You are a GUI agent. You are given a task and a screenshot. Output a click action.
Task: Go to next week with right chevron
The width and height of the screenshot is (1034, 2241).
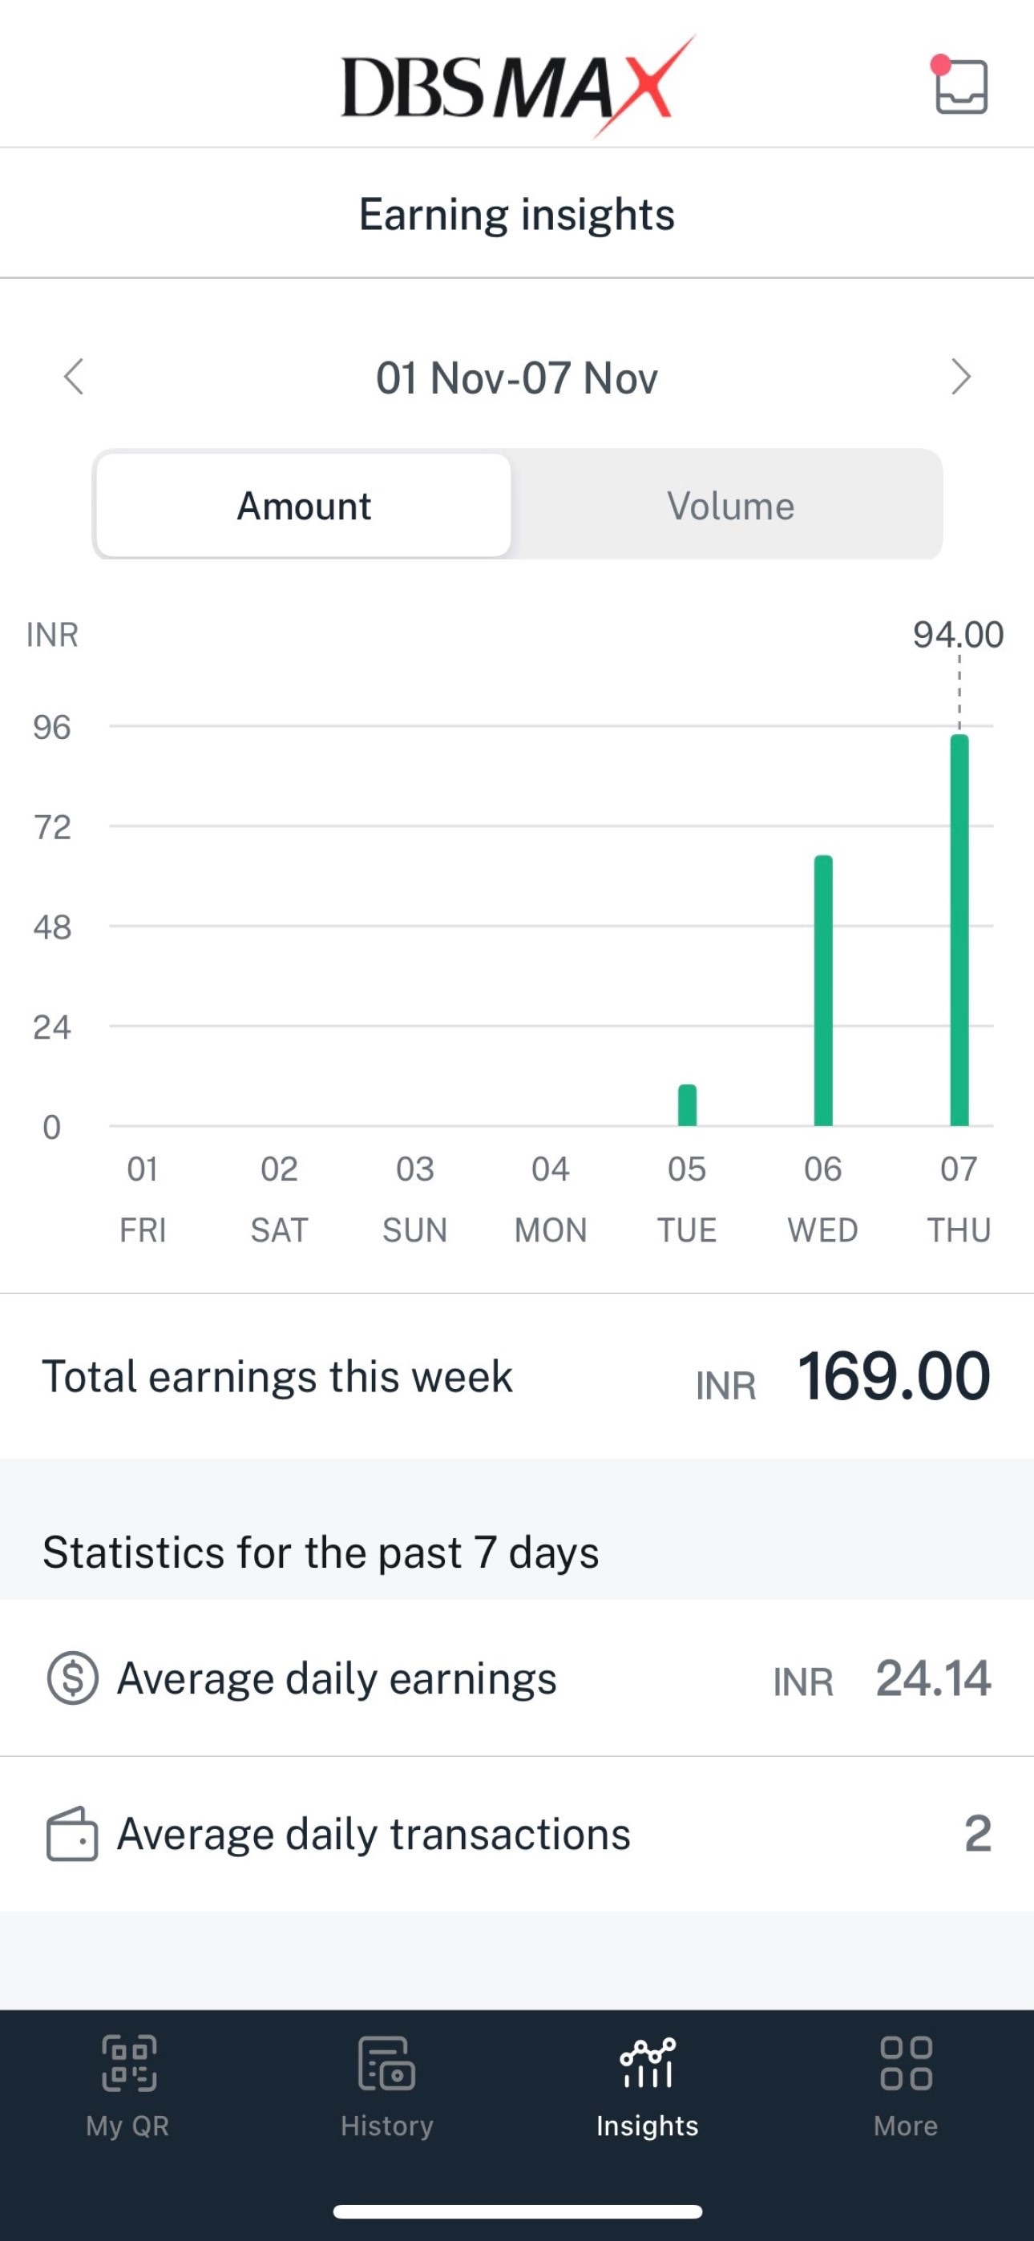click(x=960, y=377)
